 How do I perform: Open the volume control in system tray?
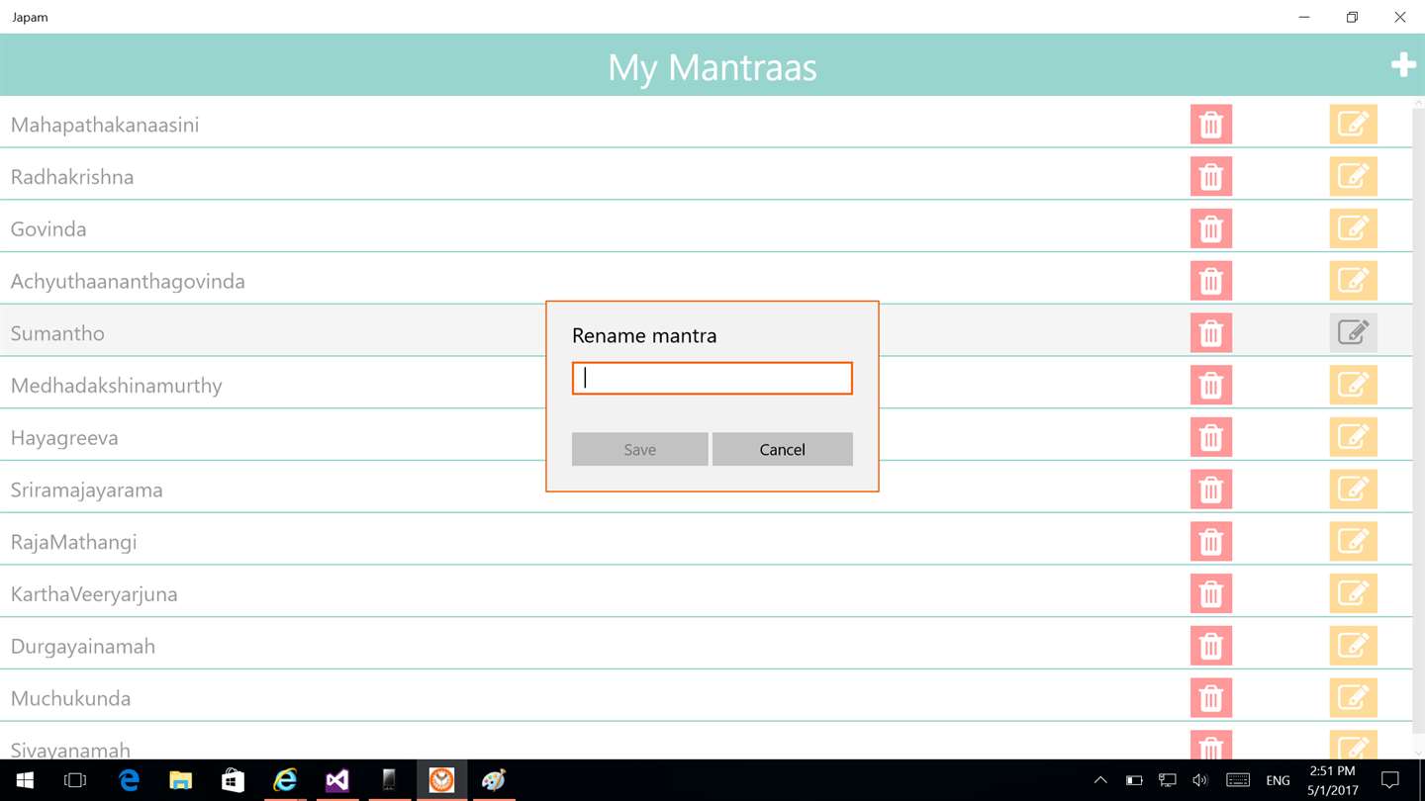coord(1200,780)
